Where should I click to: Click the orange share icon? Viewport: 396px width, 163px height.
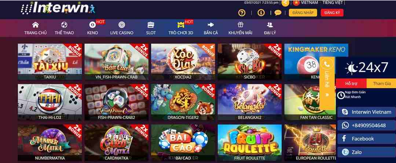pos(285,3)
